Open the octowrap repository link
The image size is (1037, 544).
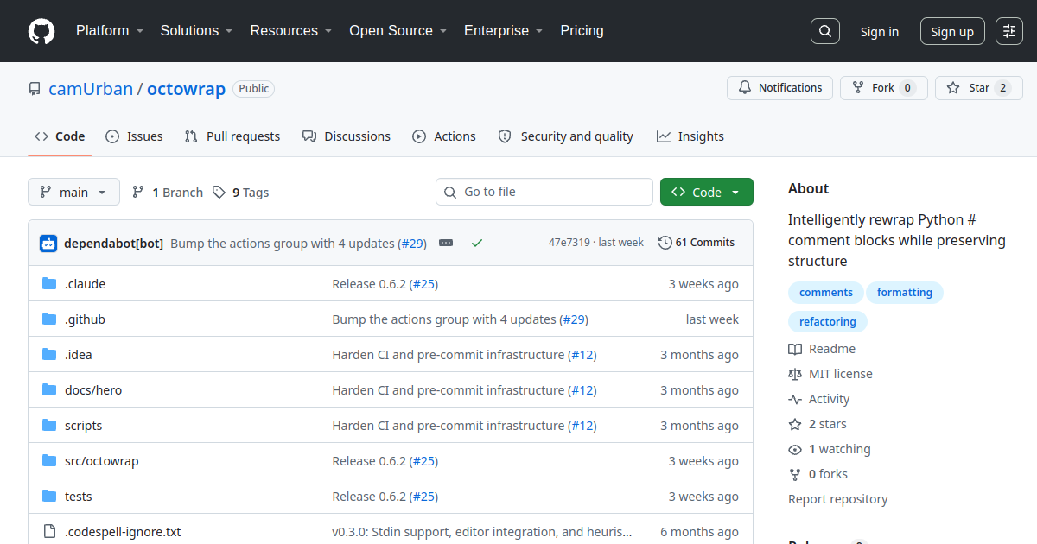pyautogui.click(x=186, y=89)
